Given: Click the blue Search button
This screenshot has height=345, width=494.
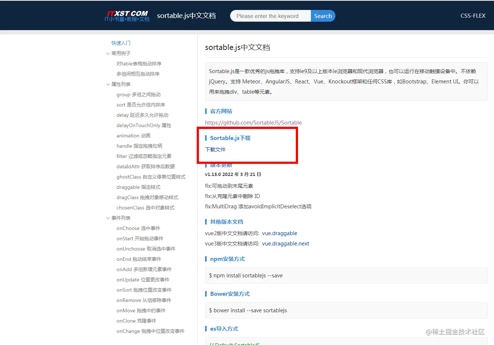Looking at the screenshot, I should (323, 16).
